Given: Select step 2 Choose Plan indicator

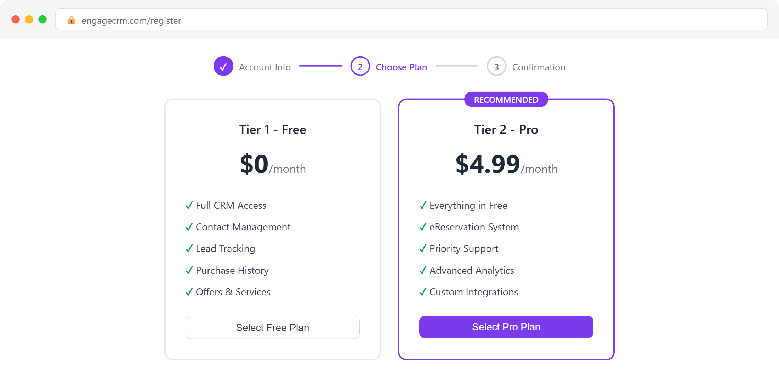Looking at the screenshot, I should [x=360, y=66].
